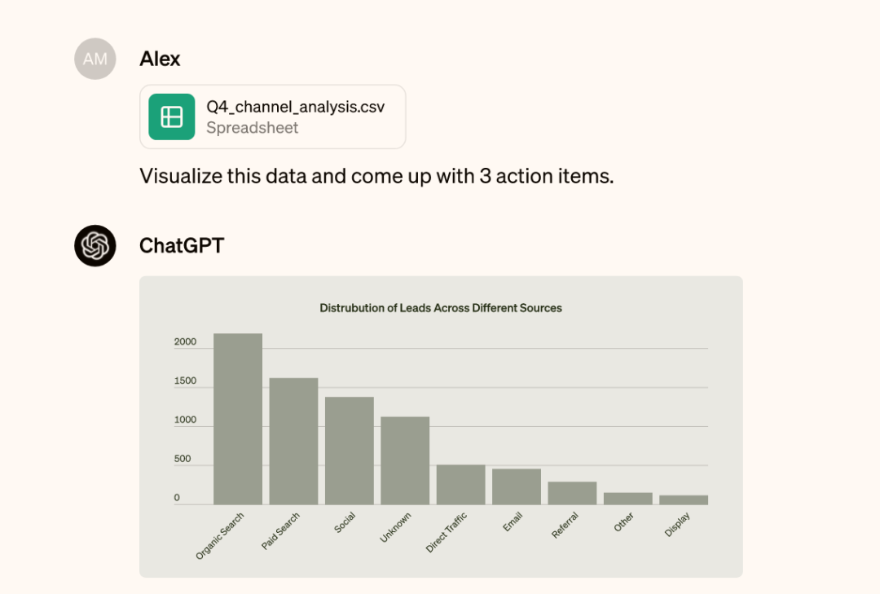Select the Organic Search bar

tap(238, 419)
